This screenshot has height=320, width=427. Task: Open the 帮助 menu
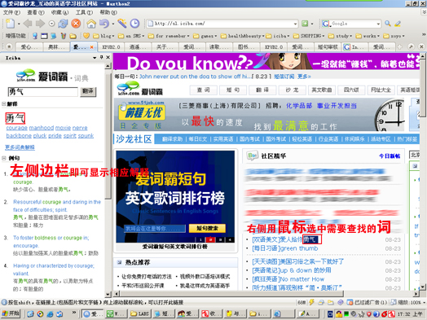(108, 12)
